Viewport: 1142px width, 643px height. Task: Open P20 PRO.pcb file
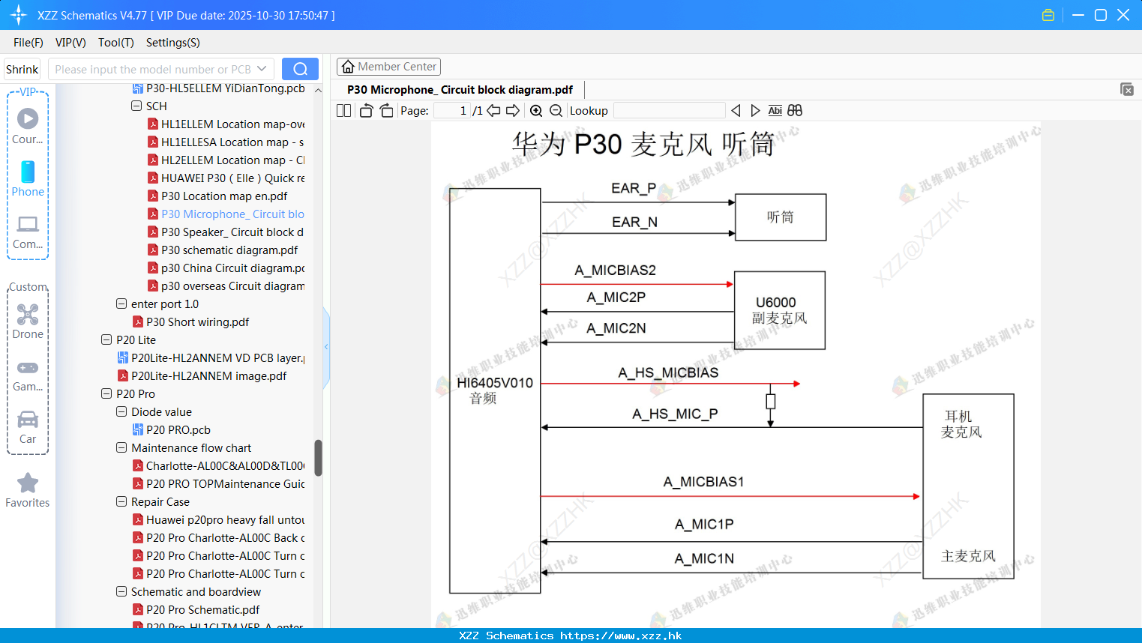coord(171,430)
